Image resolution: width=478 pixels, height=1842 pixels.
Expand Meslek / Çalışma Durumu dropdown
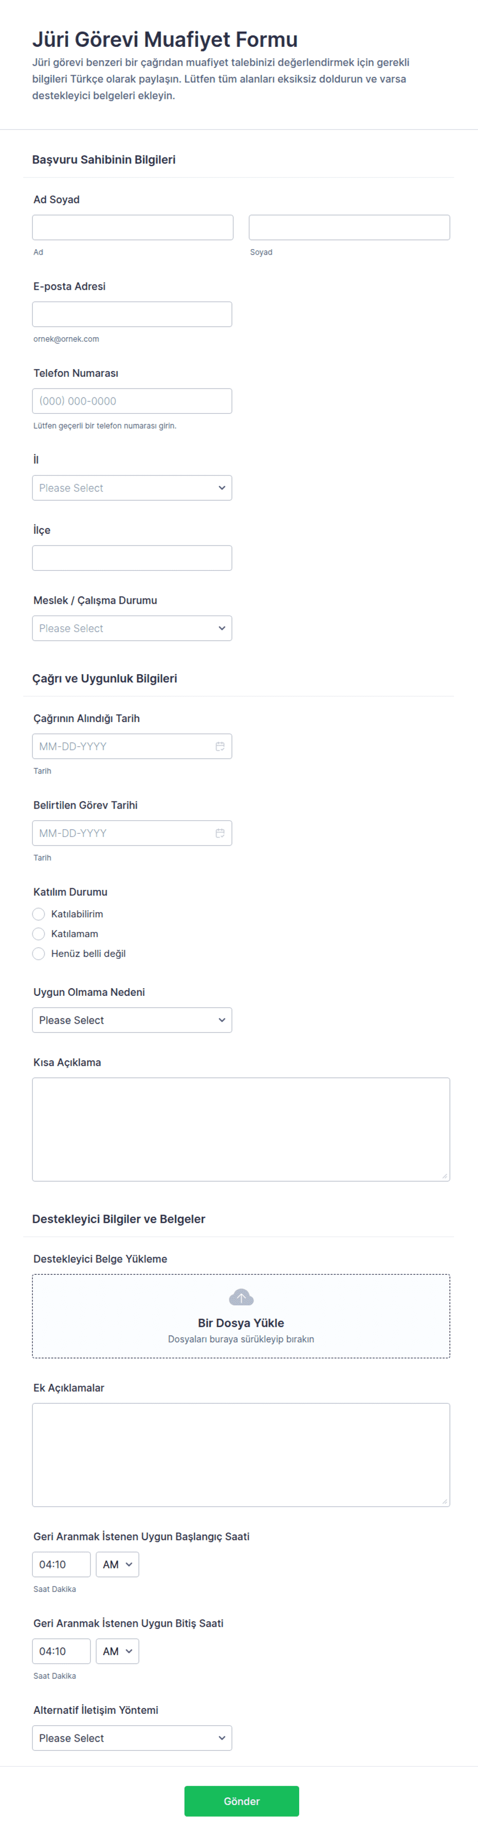[132, 628]
